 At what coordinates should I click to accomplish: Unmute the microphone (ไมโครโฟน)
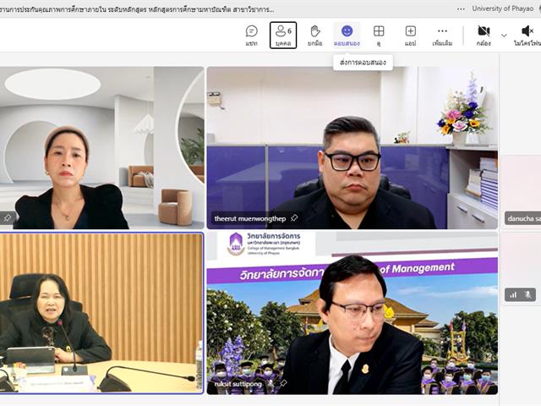[x=527, y=36]
